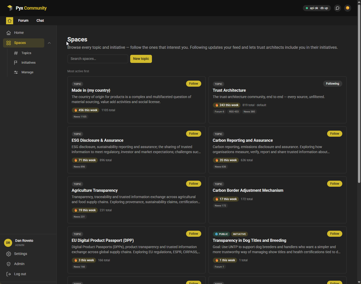Image resolution: width=361 pixels, height=284 pixels.
Task: Open the home icon tab in top nav
Action: click(10, 21)
